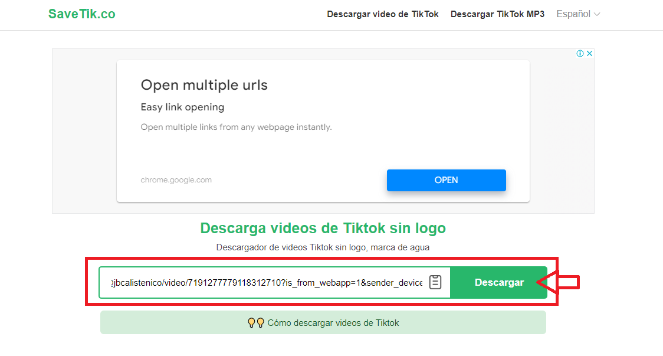Open Cómo descargar videos de Tiktok guide
663x356 pixels.
pyautogui.click(x=323, y=322)
